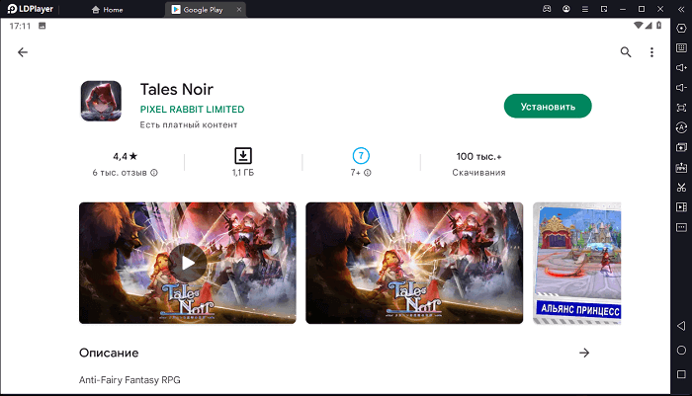
Task: Click the LDPlayer mini-window mode icon
Action: (x=604, y=9)
